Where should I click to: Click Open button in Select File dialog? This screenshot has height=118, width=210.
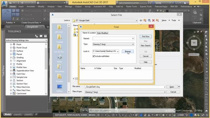point(172,87)
